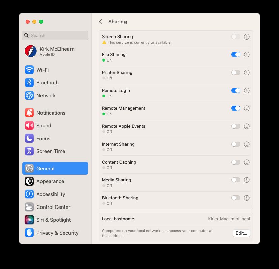Enable Screen Sharing
The image size is (279, 269).
click(x=235, y=36)
